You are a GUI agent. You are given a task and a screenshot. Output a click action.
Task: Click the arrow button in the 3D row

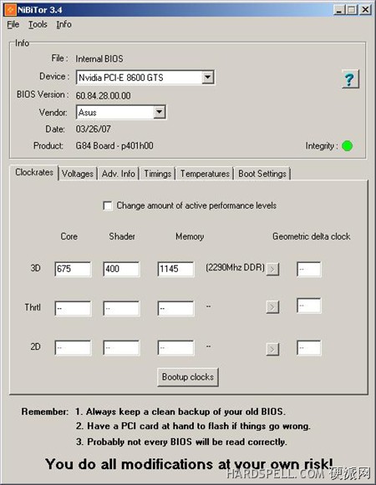click(272, 269)
